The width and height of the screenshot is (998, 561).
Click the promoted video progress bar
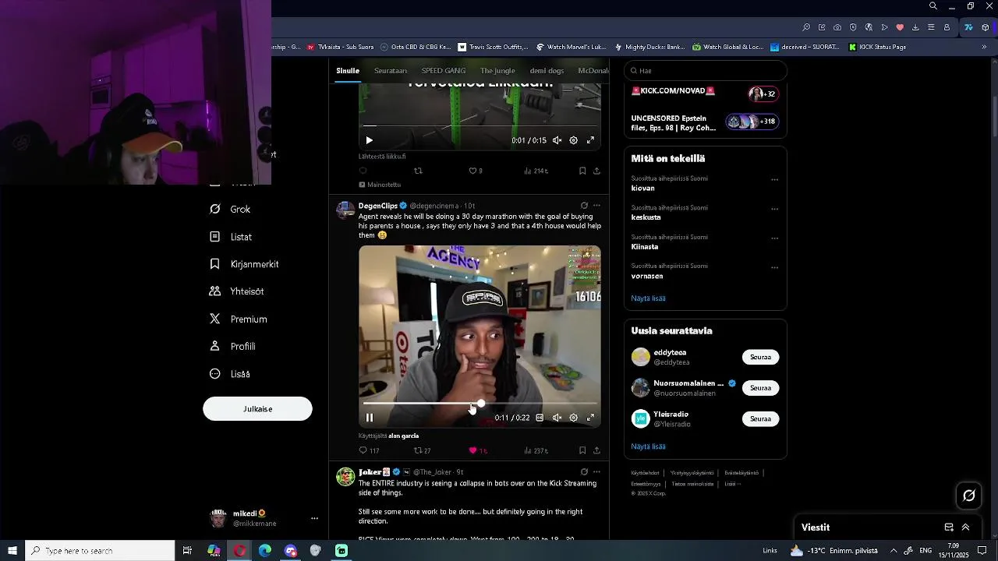tap(480, 125)
